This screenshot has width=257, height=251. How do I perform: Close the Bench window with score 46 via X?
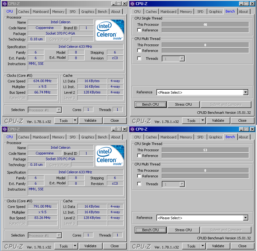point(252,4)
